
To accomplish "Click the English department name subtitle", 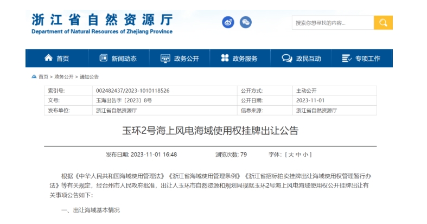I will click(x=102, y=31).
